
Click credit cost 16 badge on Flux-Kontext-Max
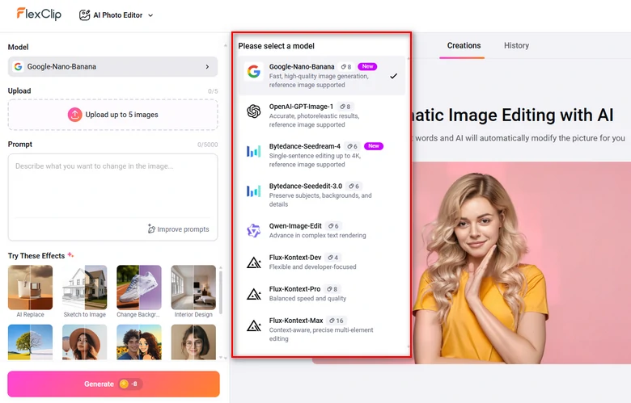[x=337, y=321]
